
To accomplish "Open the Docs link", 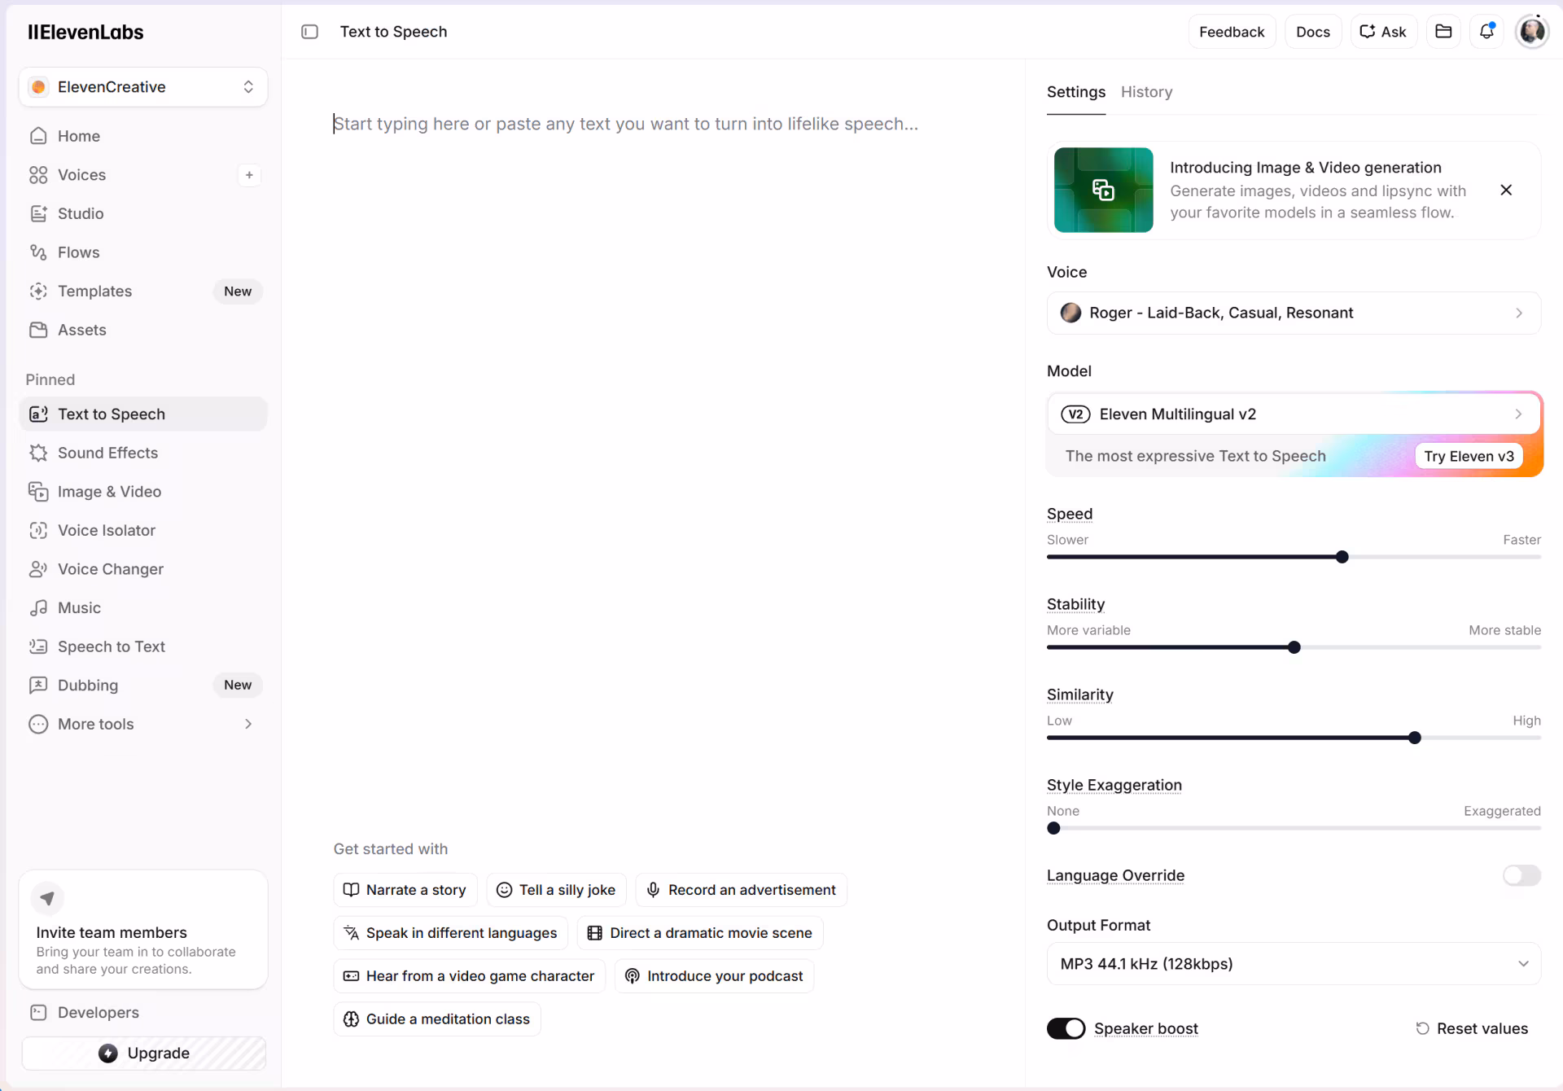I will (x=1312, y=32).
